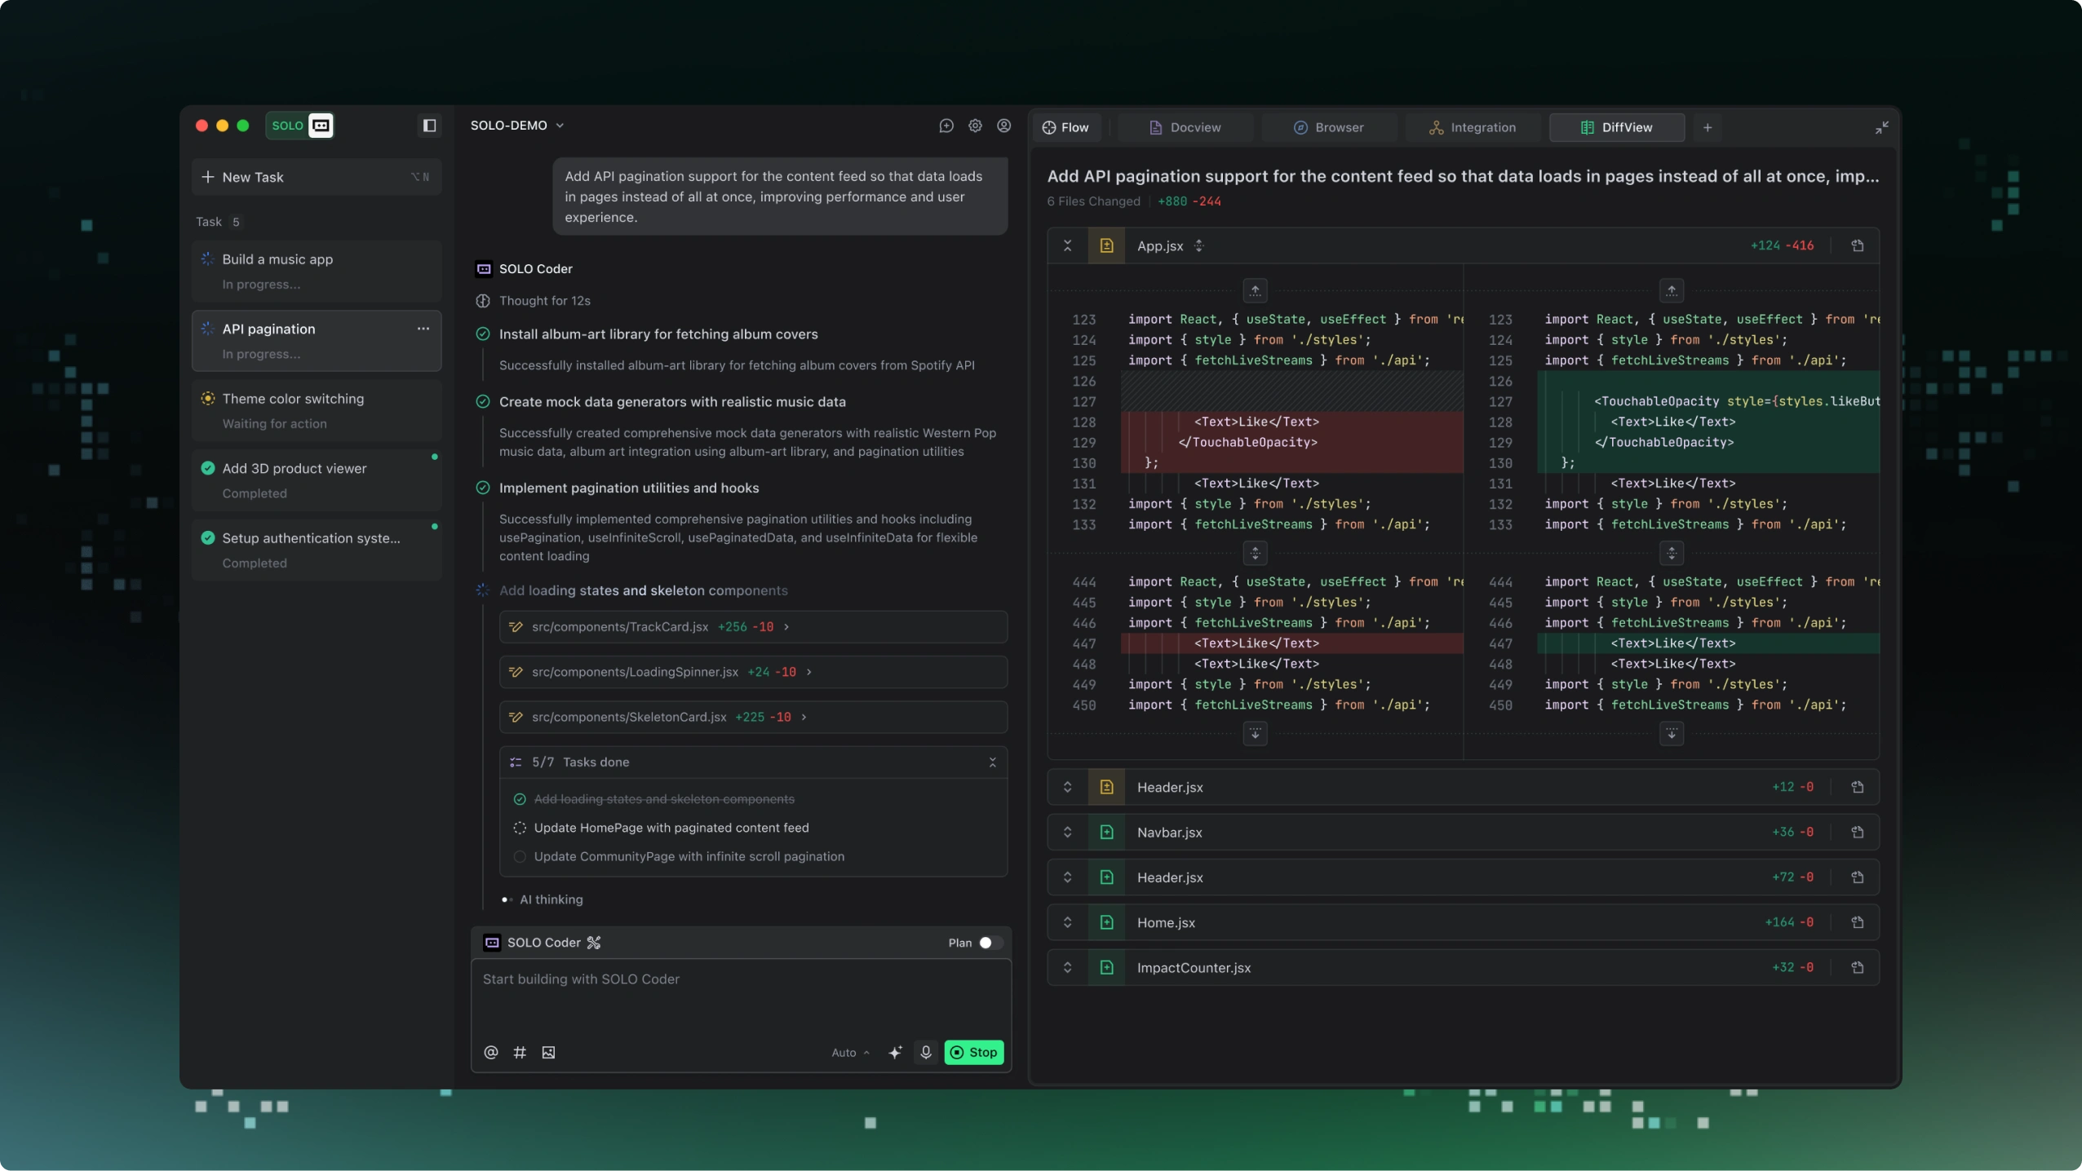Image resolution: width=2082 pixels, height=1171 pixels.
Task: Collapse the 5/7 Tasks done list
Action: point(992,762)
